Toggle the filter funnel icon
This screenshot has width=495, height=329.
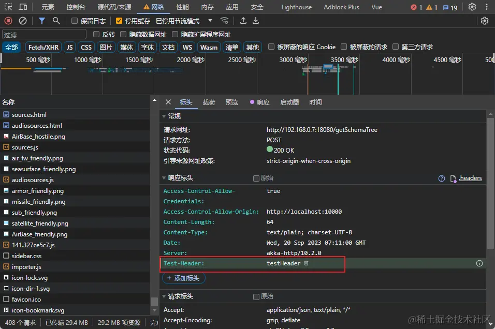click(42, 21)
